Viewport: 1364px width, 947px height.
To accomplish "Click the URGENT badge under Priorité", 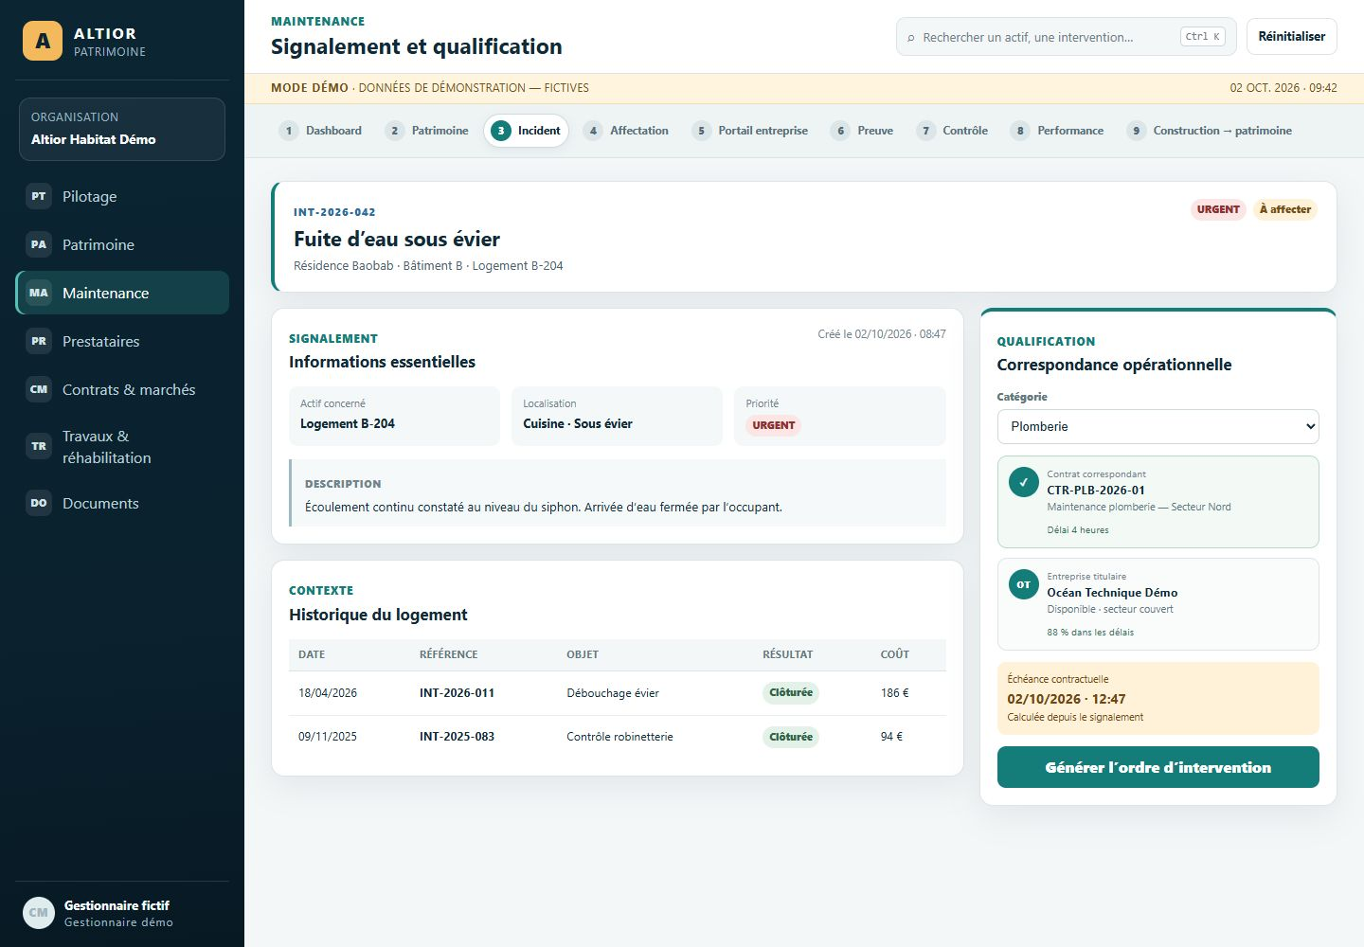I will pos(773,425).
